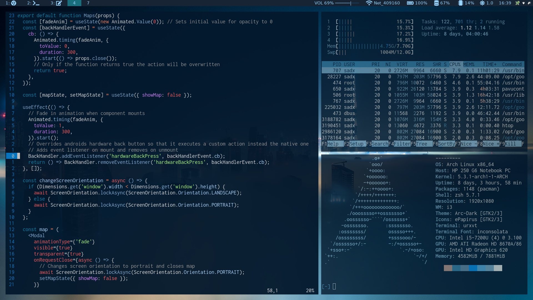Click the animationType={'fade'} line in vim
The width and height of the screenshot is (533, 300).
pyautogui.click(x=64, y=242)
